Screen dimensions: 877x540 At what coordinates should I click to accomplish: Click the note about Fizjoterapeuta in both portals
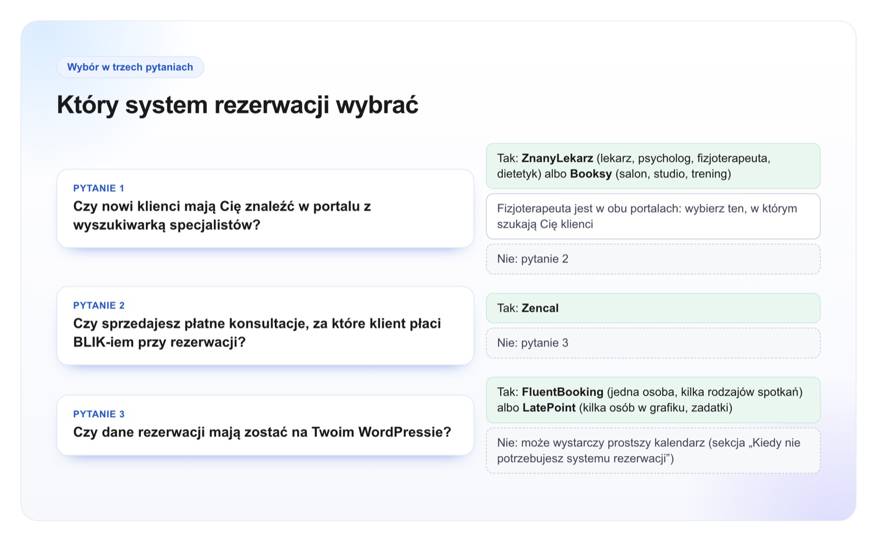tap(653, 216)
